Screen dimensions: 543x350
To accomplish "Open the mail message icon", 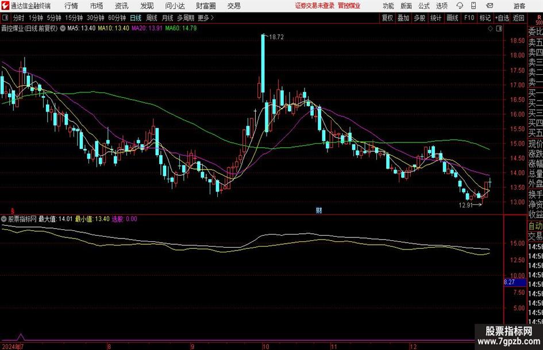I will click(490, 6).
